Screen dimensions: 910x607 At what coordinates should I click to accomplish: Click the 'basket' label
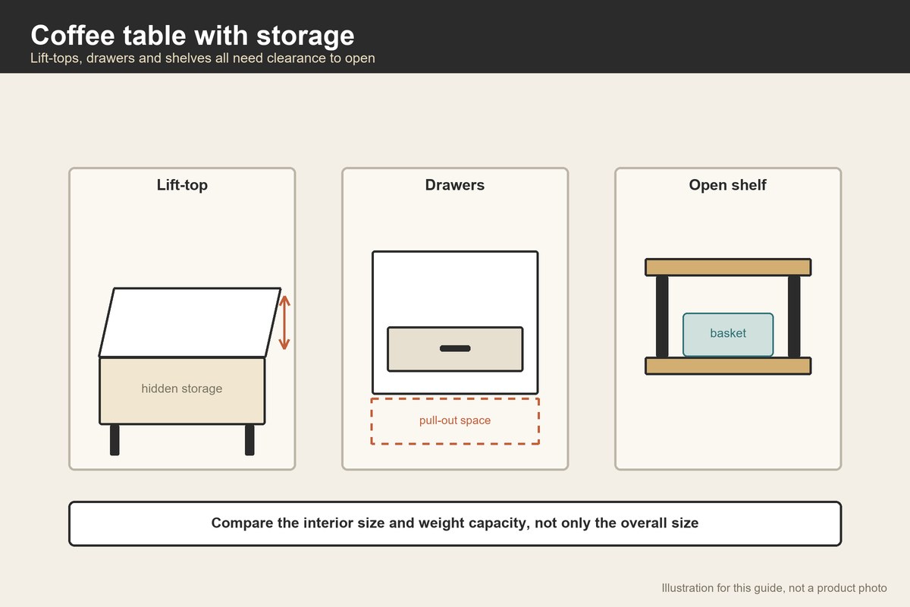click(x=728, y=333)
